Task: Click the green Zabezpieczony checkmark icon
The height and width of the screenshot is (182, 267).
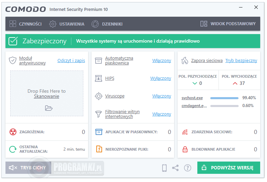Action: 13,41
